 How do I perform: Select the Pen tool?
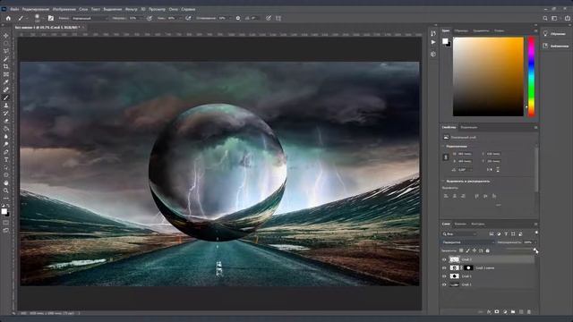coord(6,152)
